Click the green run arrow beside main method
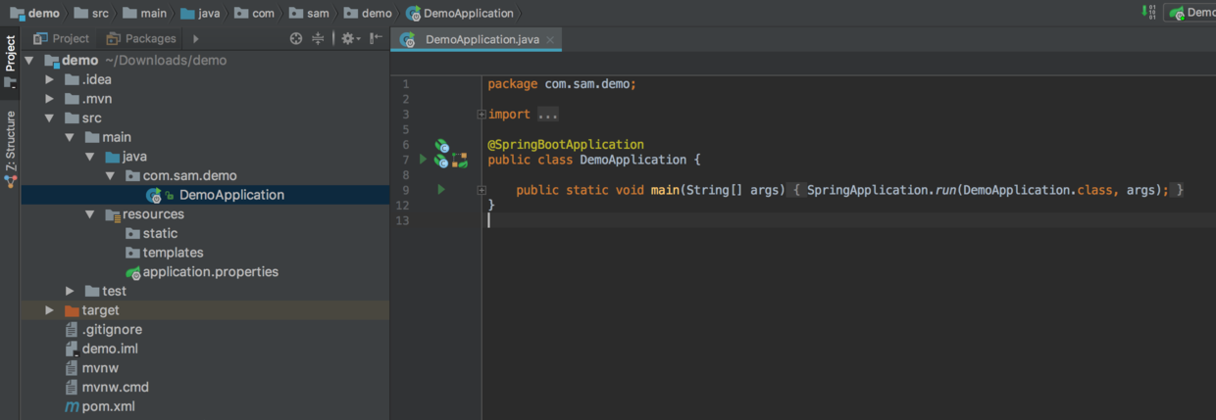The height and width of the screenshot is (420, 1216). (441, 190)
